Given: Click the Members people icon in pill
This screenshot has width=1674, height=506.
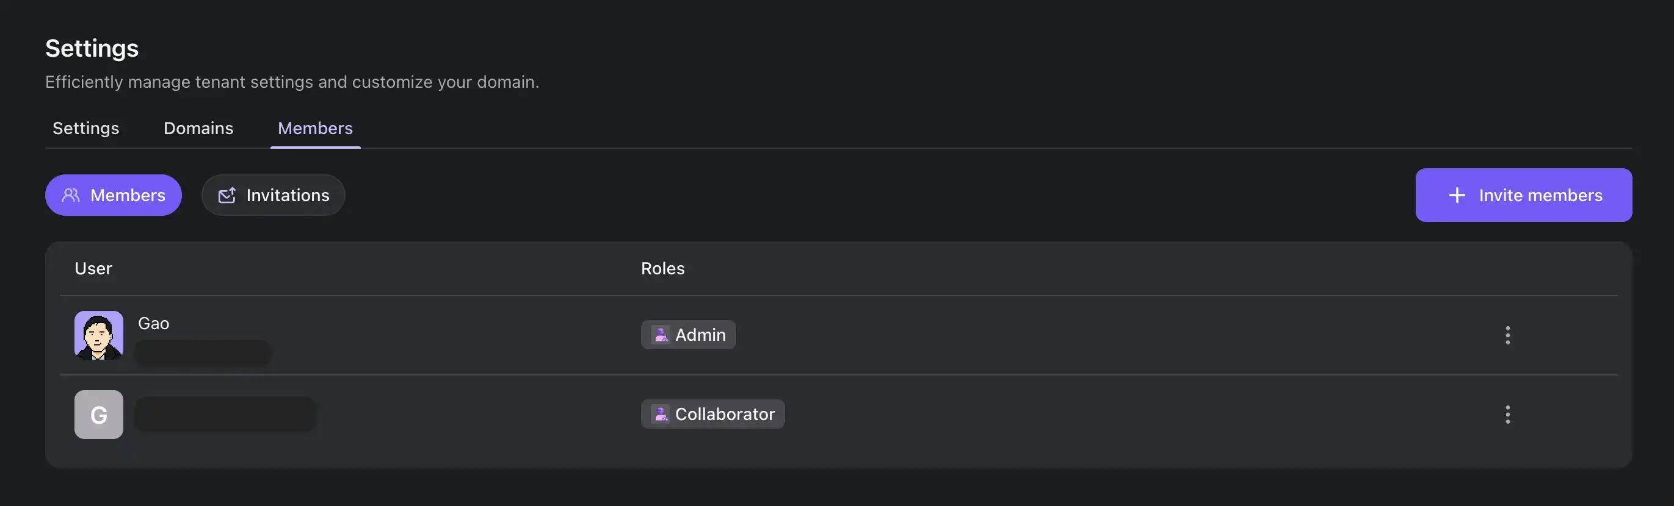Looking at the screenshot, I should click(71, 195).
